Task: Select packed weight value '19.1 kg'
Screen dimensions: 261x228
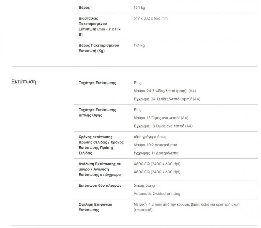Action: coord(139,45)
